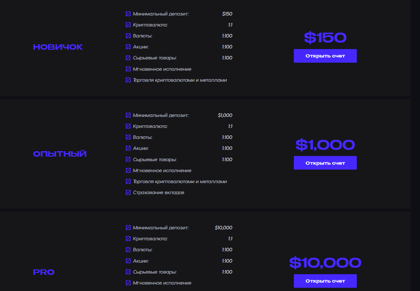The width and height of the screenshot is (420, 291).
Task: Select the PRO plan heading
Action: tap(44, 272)
